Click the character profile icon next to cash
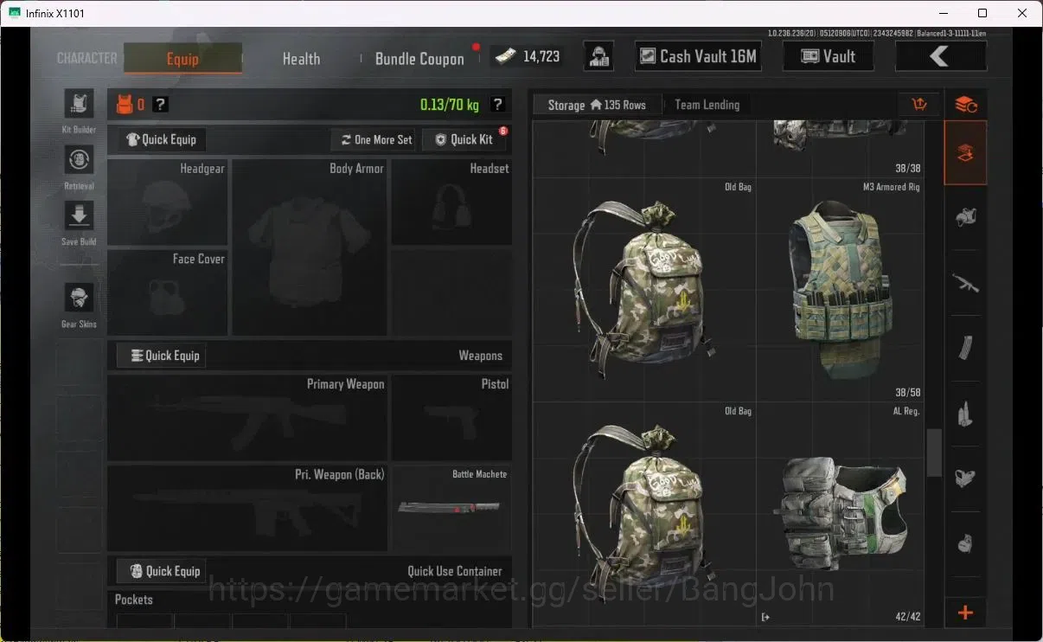The height and width of the screenshot is (642, 1043). 598,57
